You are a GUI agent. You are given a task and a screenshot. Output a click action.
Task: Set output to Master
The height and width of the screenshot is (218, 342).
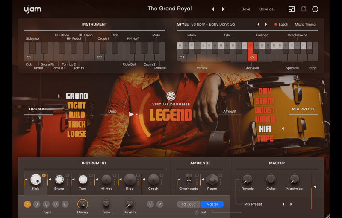point(212,204)
